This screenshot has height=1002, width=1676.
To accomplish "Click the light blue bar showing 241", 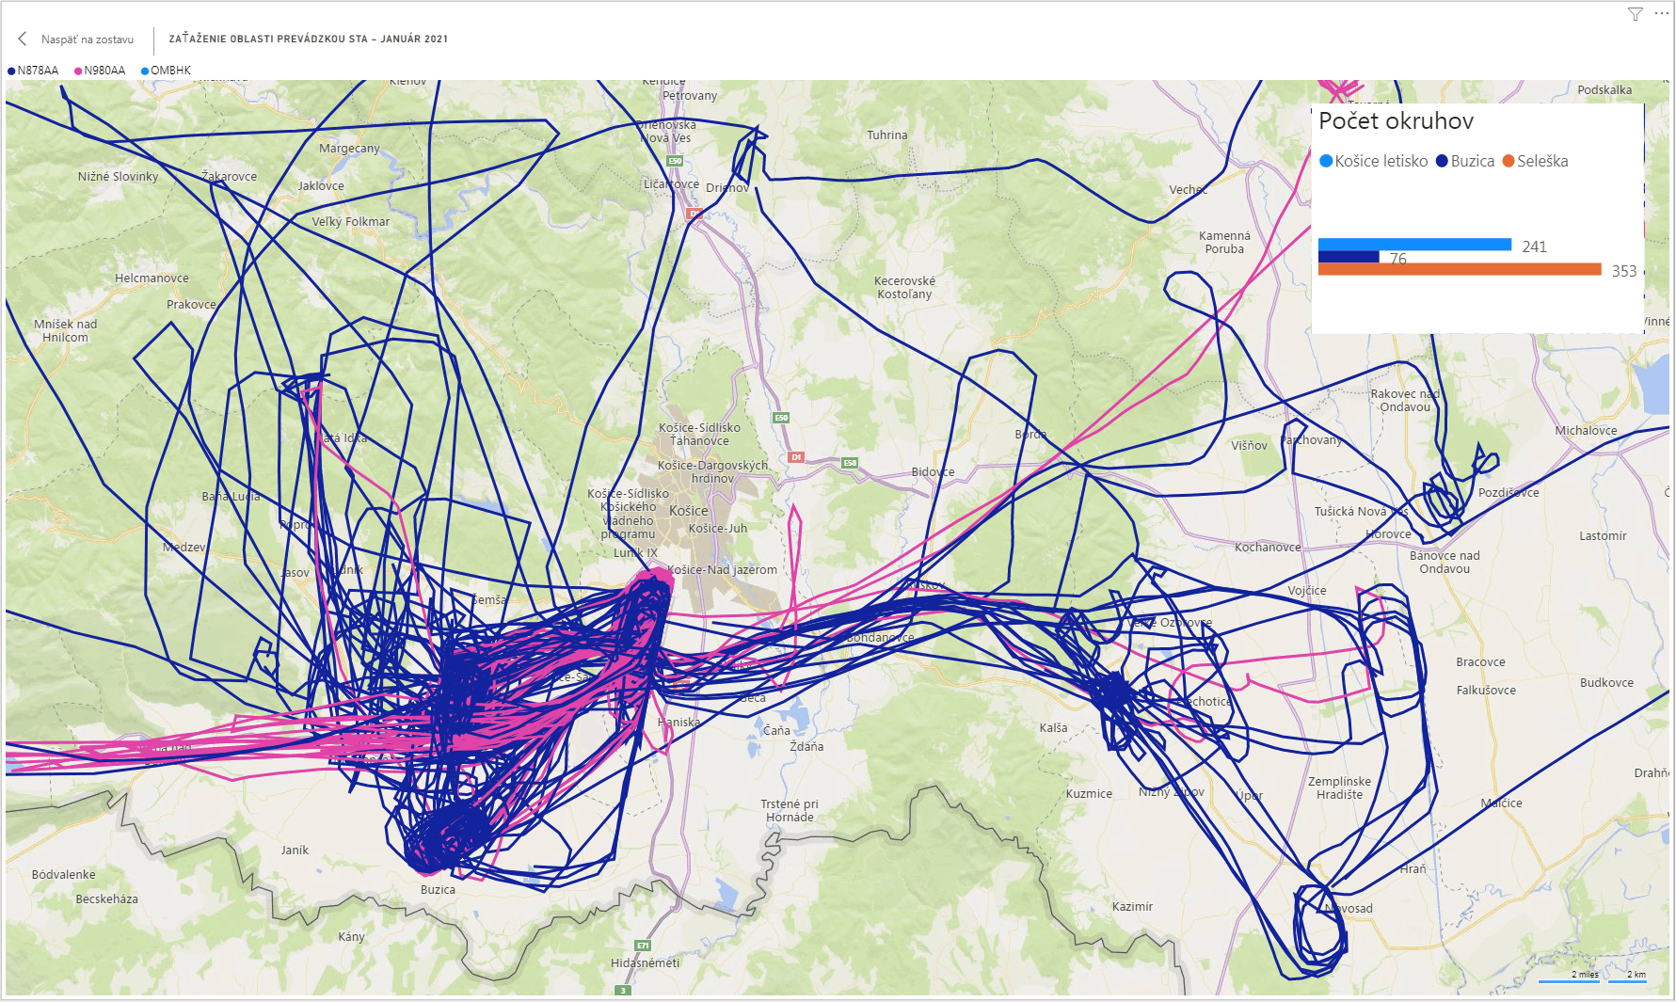I will click(1413, 245).
